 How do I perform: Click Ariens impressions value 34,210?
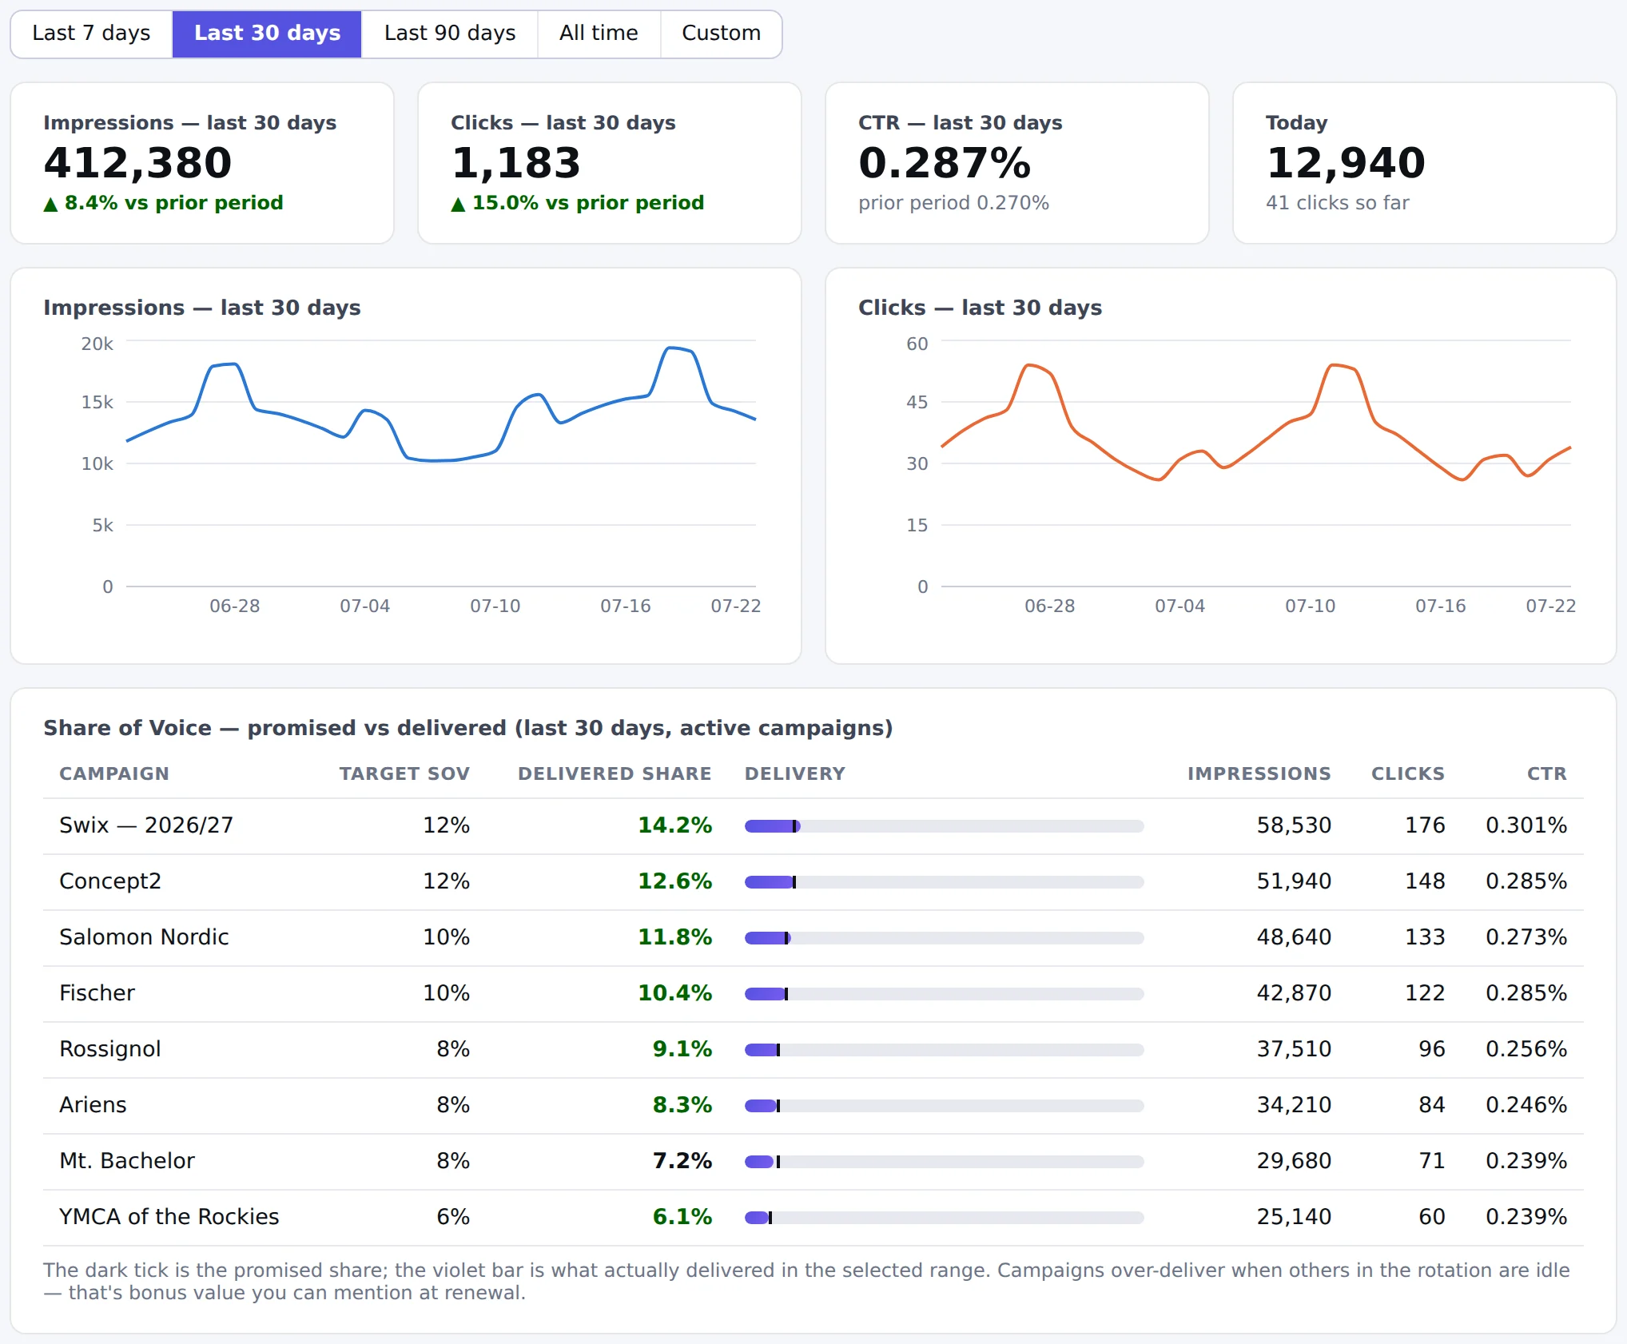(x=1294, y=1105)
